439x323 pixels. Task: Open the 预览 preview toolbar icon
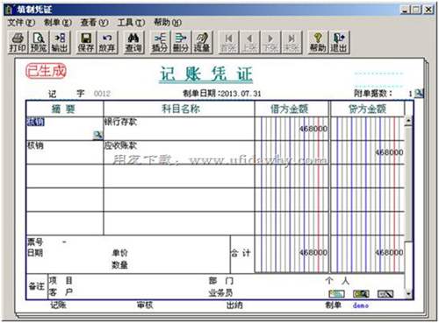point(39,43)
